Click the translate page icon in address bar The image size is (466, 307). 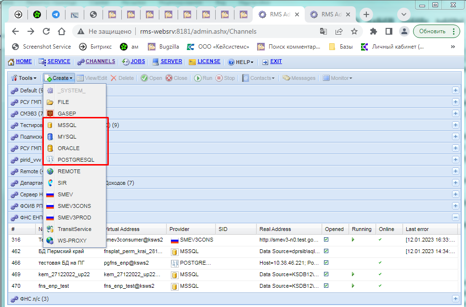324,31
